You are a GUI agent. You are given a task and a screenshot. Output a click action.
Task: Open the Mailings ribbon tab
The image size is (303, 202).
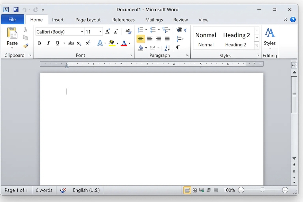[x=154, y=20]
